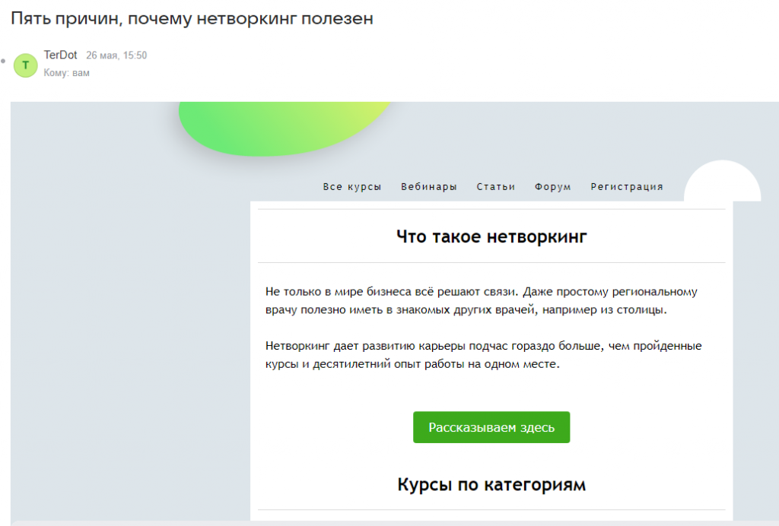Click the "Курсы по категориям" heading
This screenshot has height=526, width=779.
[491, 484]
